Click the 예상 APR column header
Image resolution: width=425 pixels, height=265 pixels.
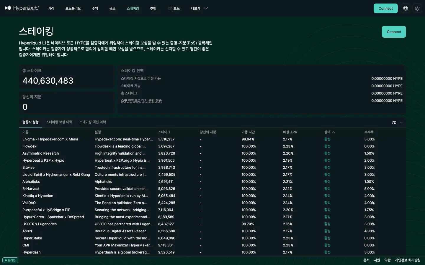point(290,132)
